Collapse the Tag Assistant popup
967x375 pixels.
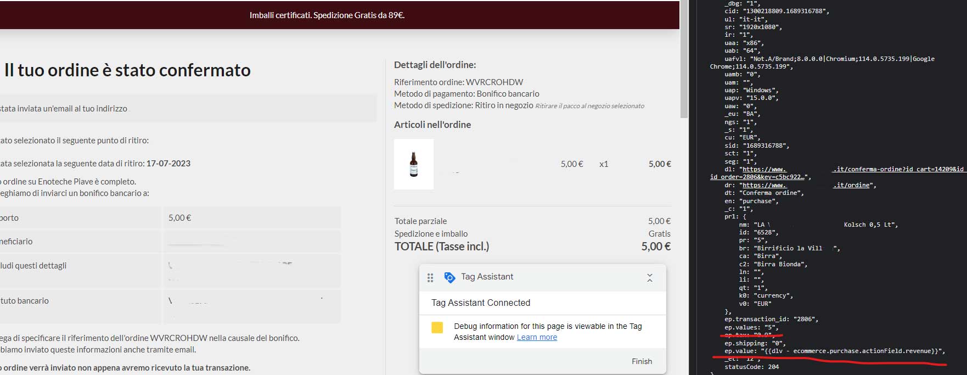[x=649, y=278]
